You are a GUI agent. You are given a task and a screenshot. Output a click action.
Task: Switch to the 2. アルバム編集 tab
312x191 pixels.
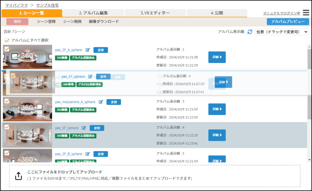(x=93, y=13)
